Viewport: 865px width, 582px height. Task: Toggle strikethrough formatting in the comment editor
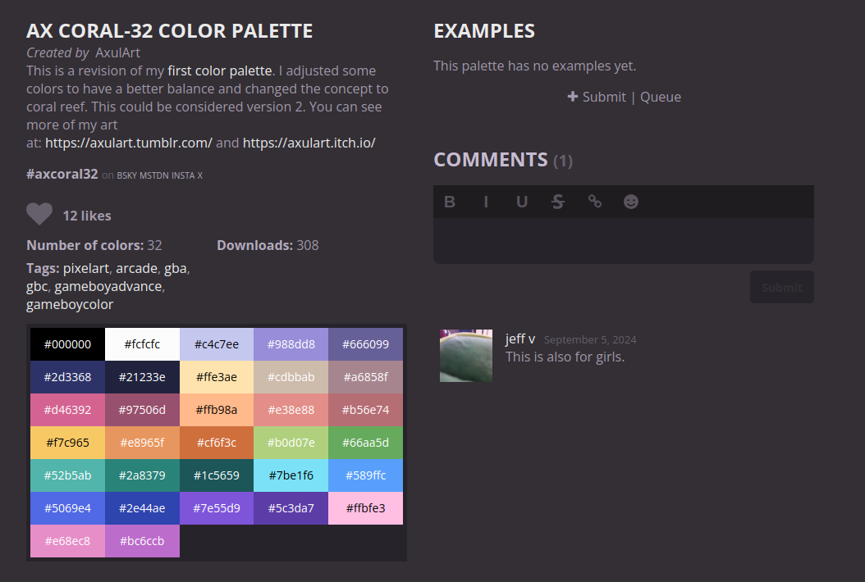click(558, 202)
